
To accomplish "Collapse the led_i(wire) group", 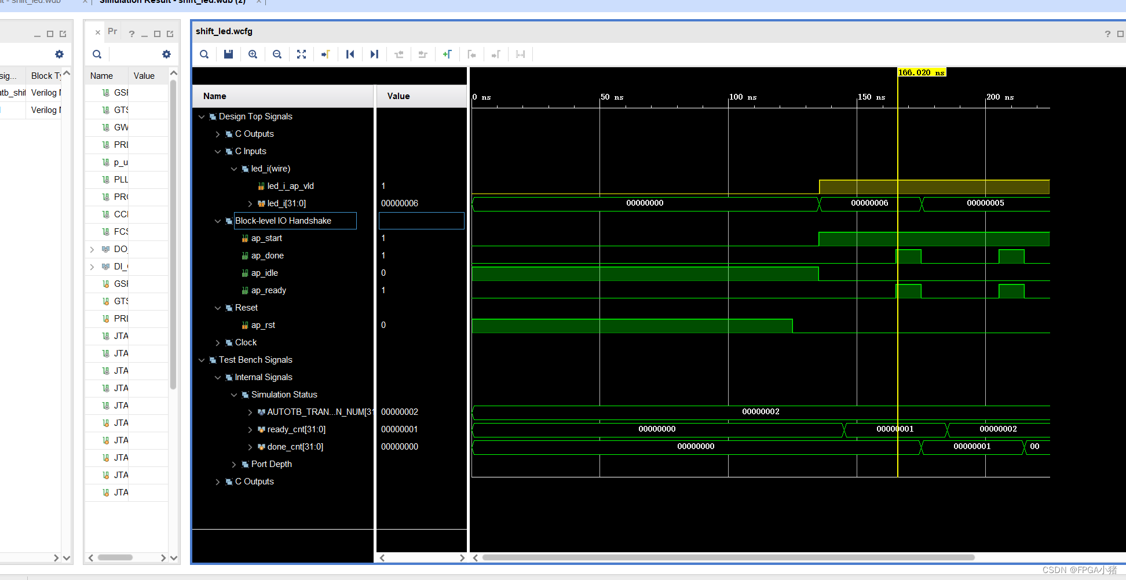I will click(234, 169).
